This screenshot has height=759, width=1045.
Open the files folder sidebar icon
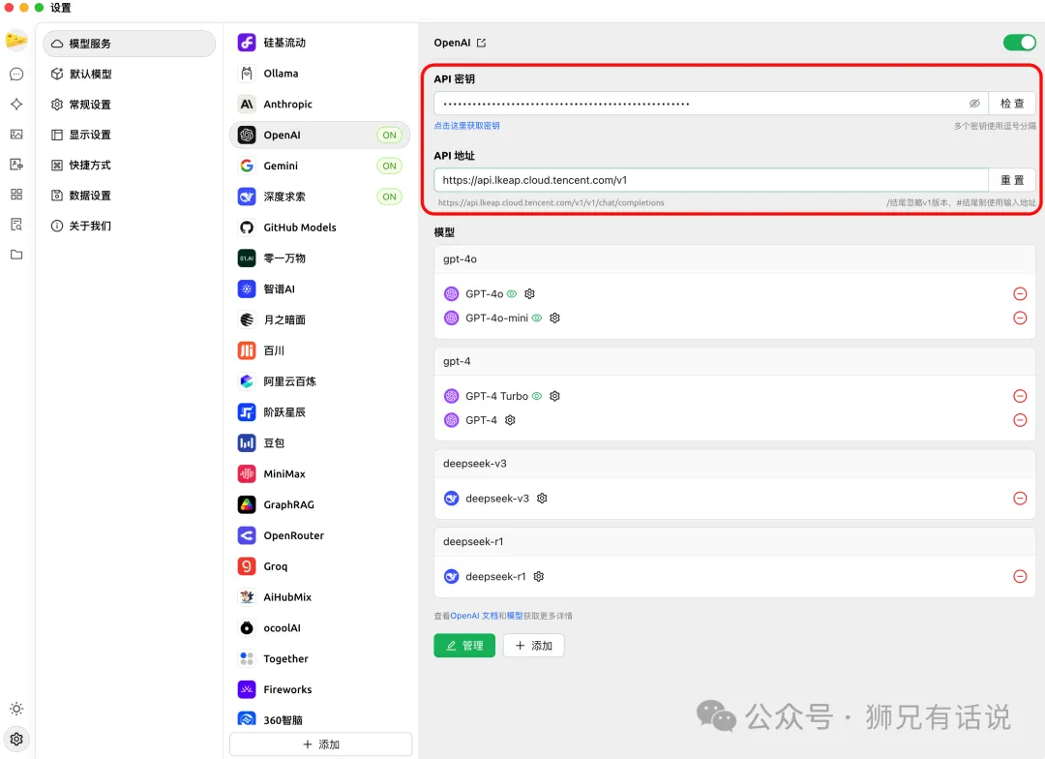tap(16, 254)
